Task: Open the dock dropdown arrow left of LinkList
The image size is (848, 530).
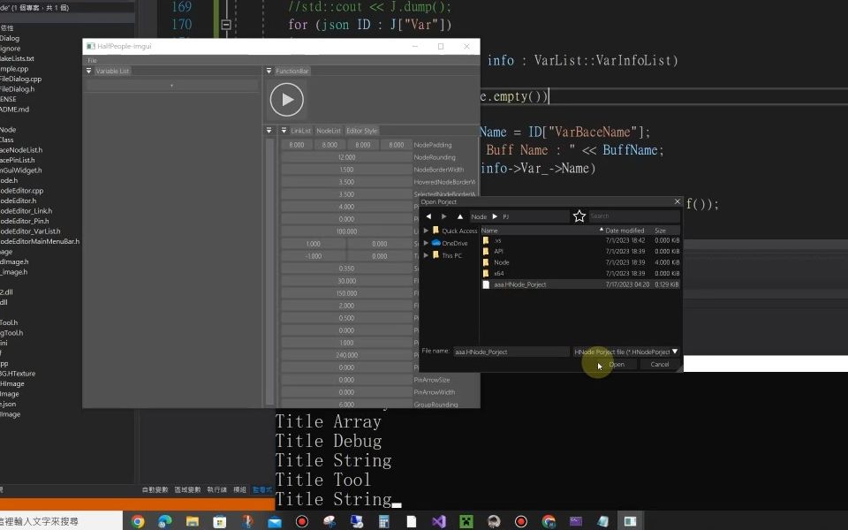Action: (284, 131)
